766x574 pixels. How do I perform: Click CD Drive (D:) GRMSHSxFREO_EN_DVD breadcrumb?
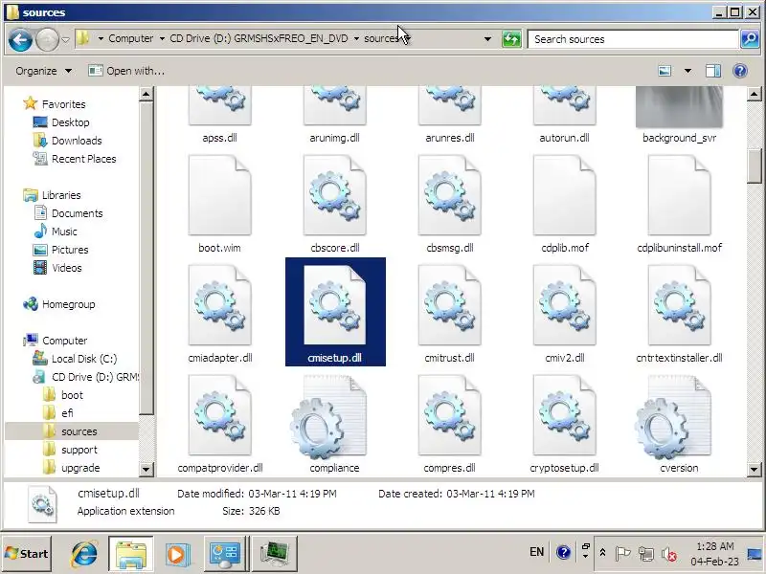(x=259, y=38)
